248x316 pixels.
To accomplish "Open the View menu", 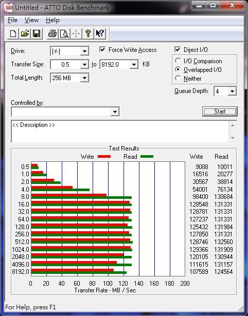I will click(31, 20).
